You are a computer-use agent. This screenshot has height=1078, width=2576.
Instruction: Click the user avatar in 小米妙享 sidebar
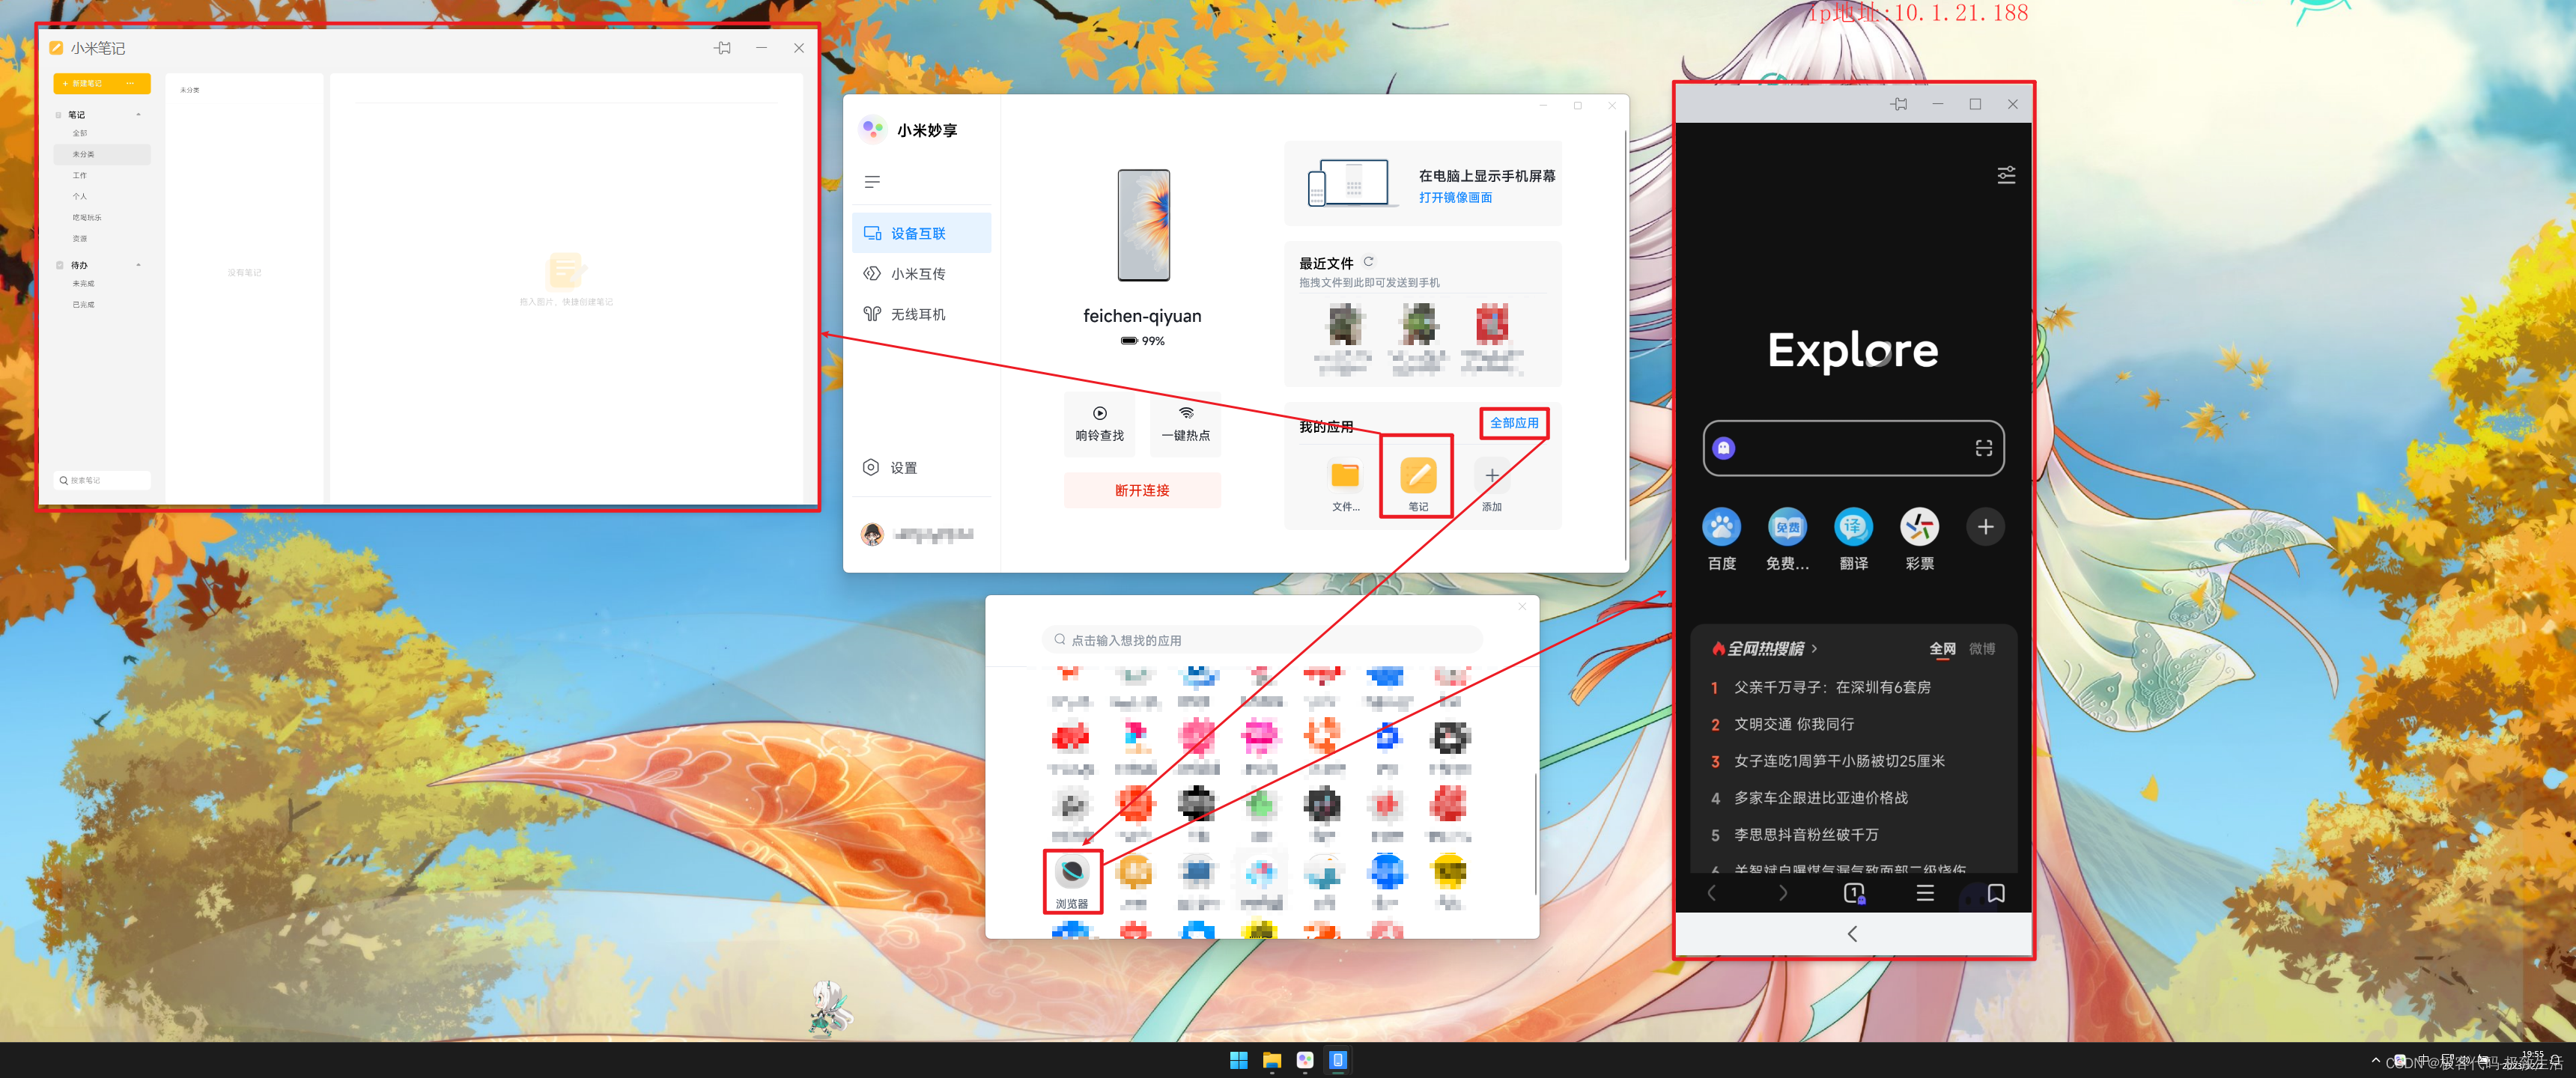point(872,534)
